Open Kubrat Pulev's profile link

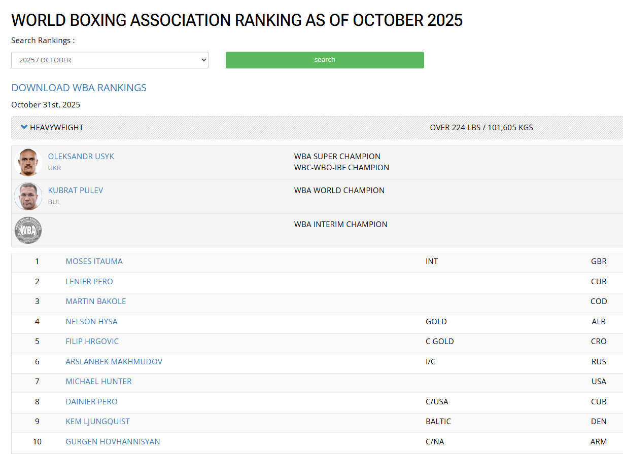click(76, 190)
